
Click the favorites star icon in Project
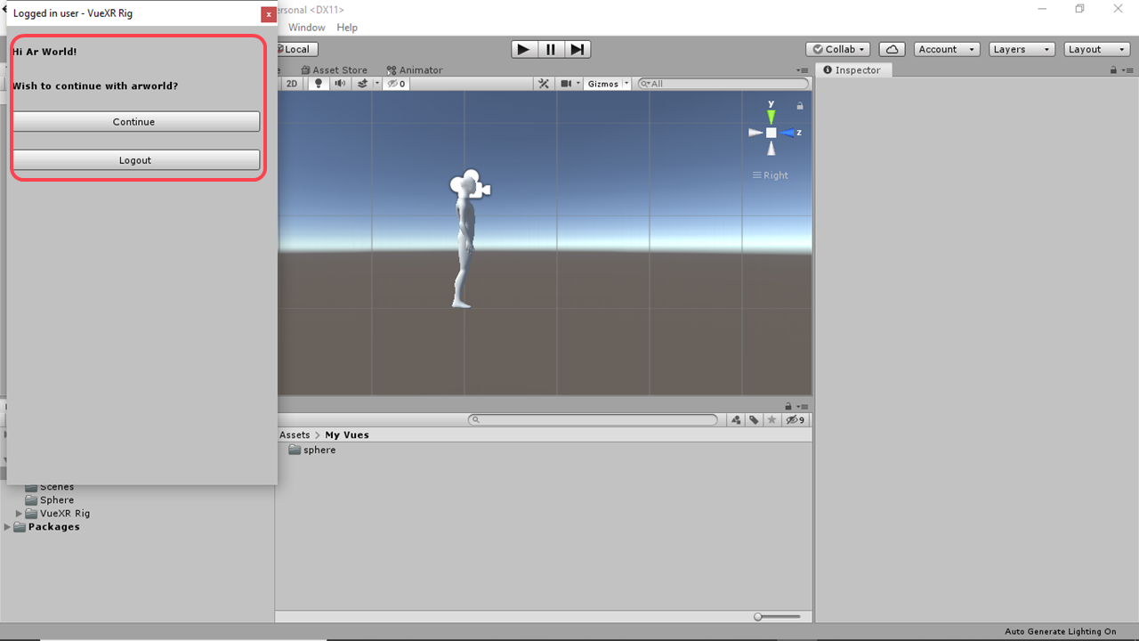[771, 420]
